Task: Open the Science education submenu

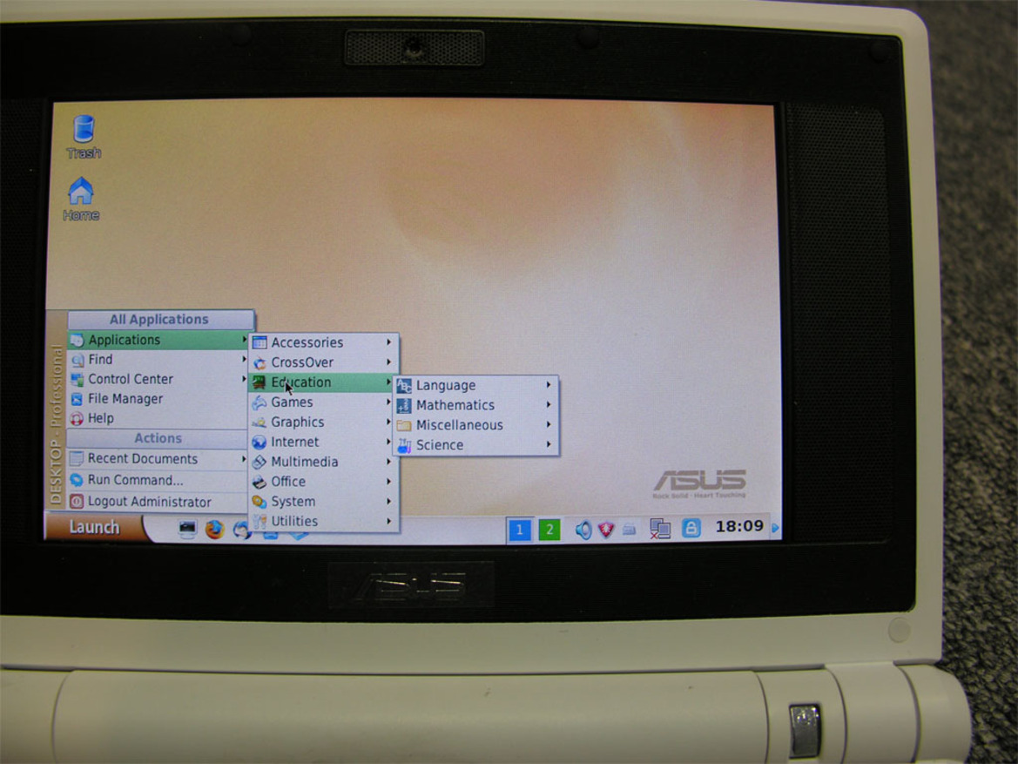Action: (476, 445)
